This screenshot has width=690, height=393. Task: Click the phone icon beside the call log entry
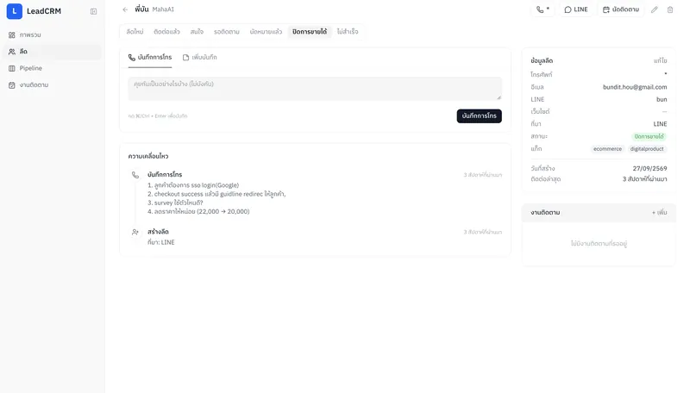(135, 175)
